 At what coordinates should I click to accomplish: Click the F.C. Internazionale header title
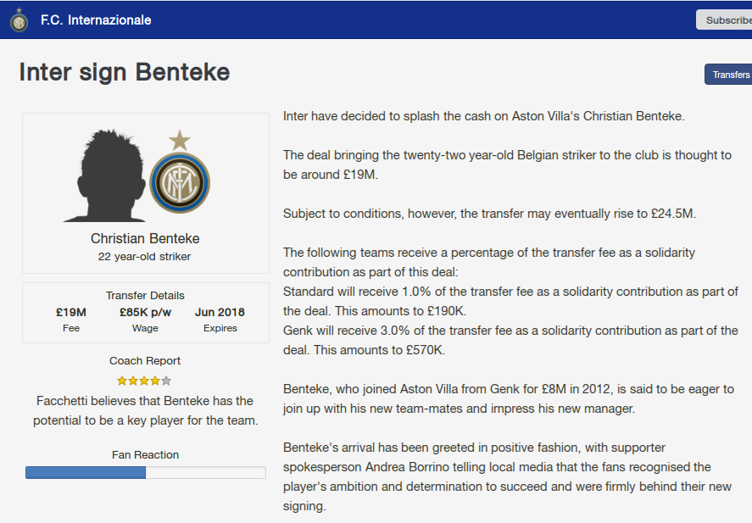click(96, 19)
